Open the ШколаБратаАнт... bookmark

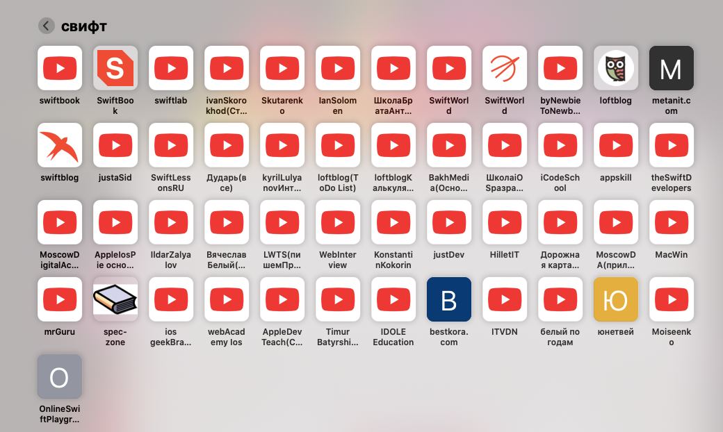(x=393, y=68)
